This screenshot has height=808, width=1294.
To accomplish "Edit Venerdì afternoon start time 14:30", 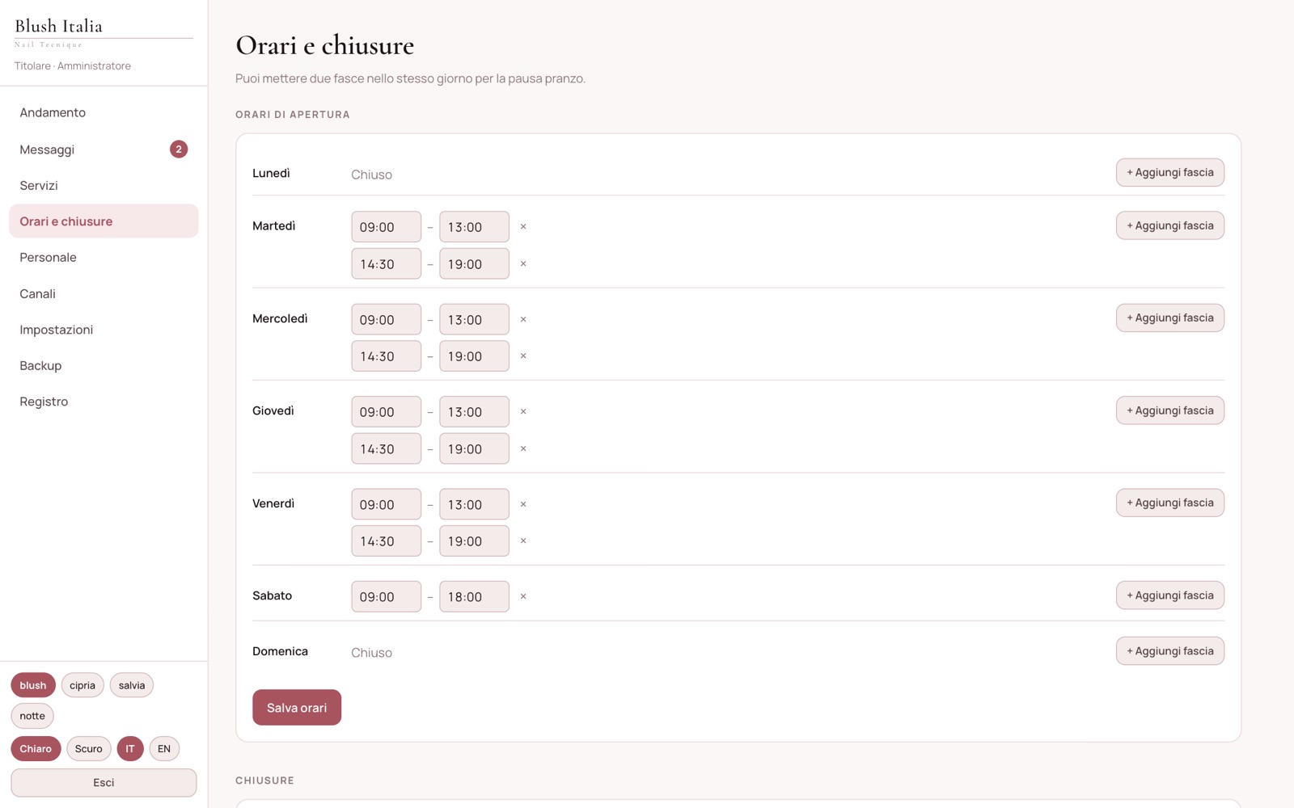I will click(387, 541).
